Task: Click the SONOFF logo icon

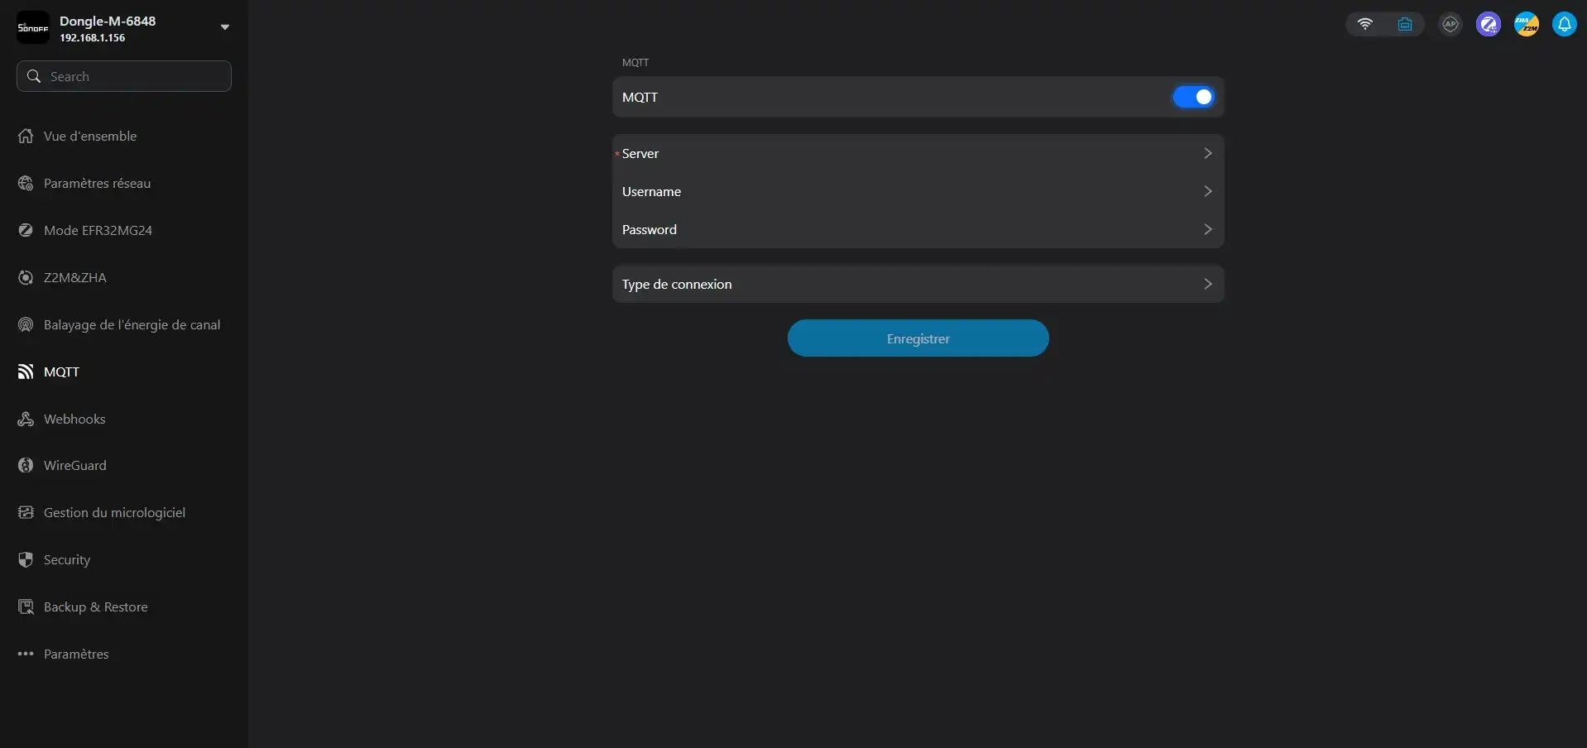Action: (x=33, y=27)
